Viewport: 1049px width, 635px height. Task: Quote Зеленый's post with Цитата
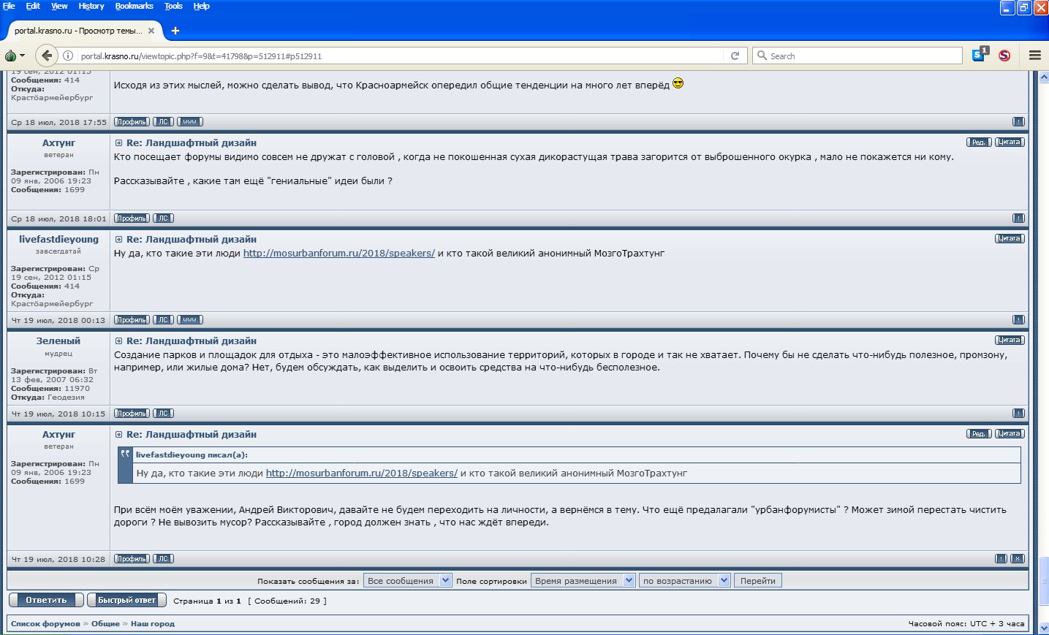[1010, 341]
